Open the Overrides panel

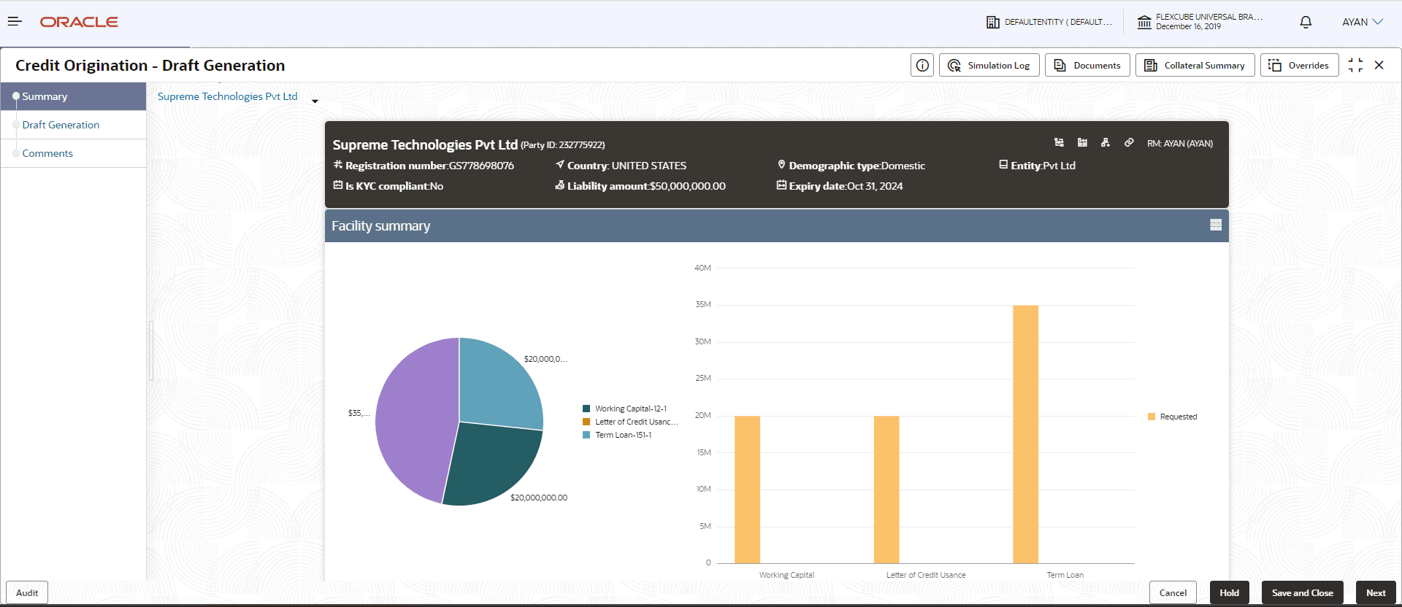point(1299,65)
